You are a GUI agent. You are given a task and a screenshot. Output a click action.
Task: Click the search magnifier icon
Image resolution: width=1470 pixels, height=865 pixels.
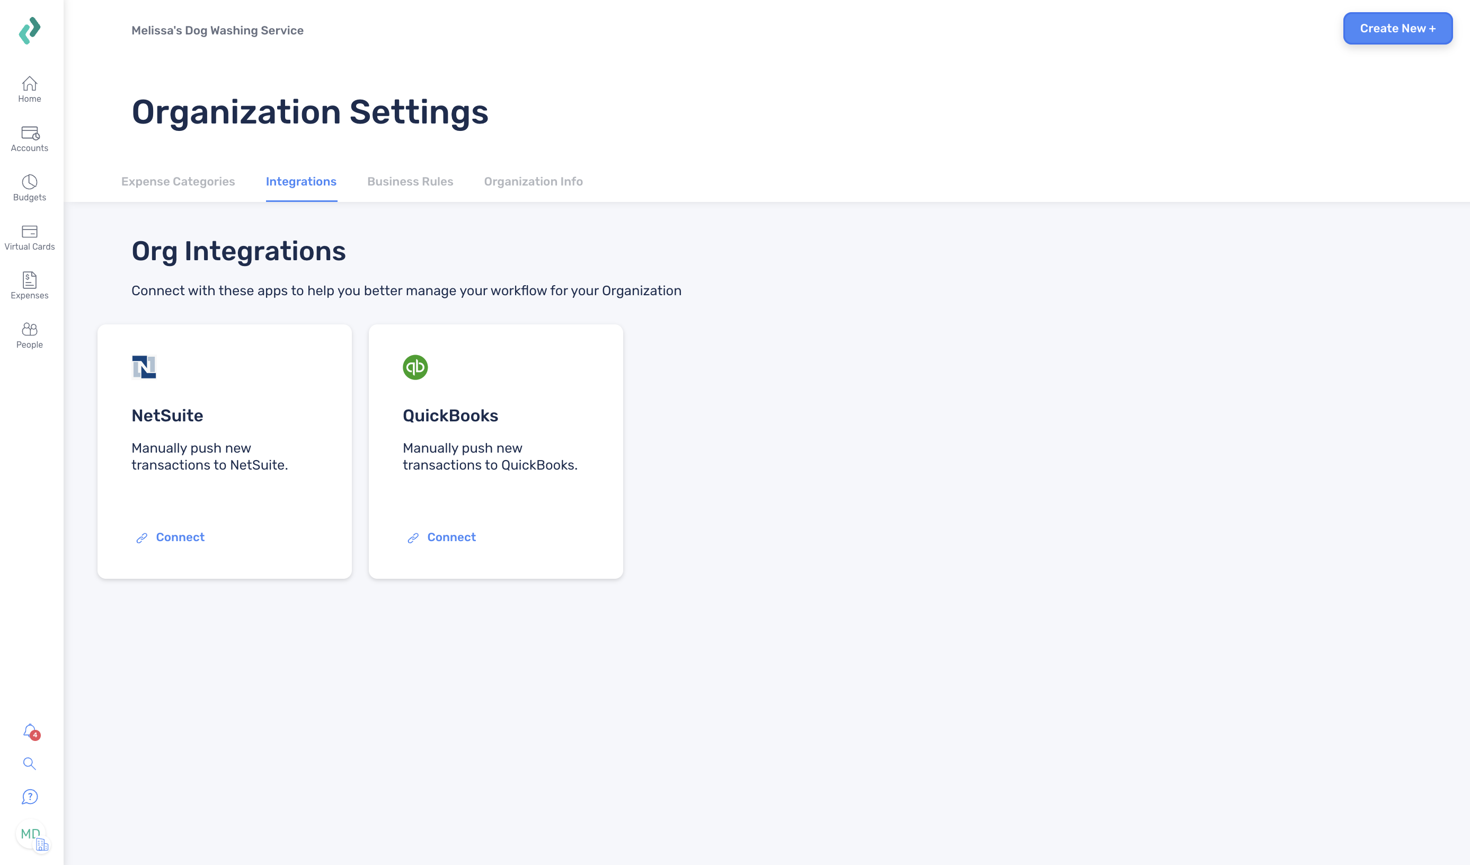[29, 764]
